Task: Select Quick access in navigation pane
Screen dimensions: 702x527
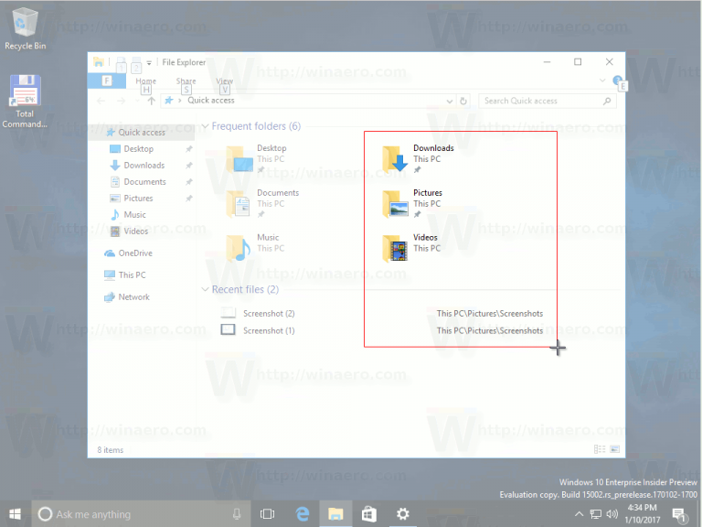Action: pos(142,132)
